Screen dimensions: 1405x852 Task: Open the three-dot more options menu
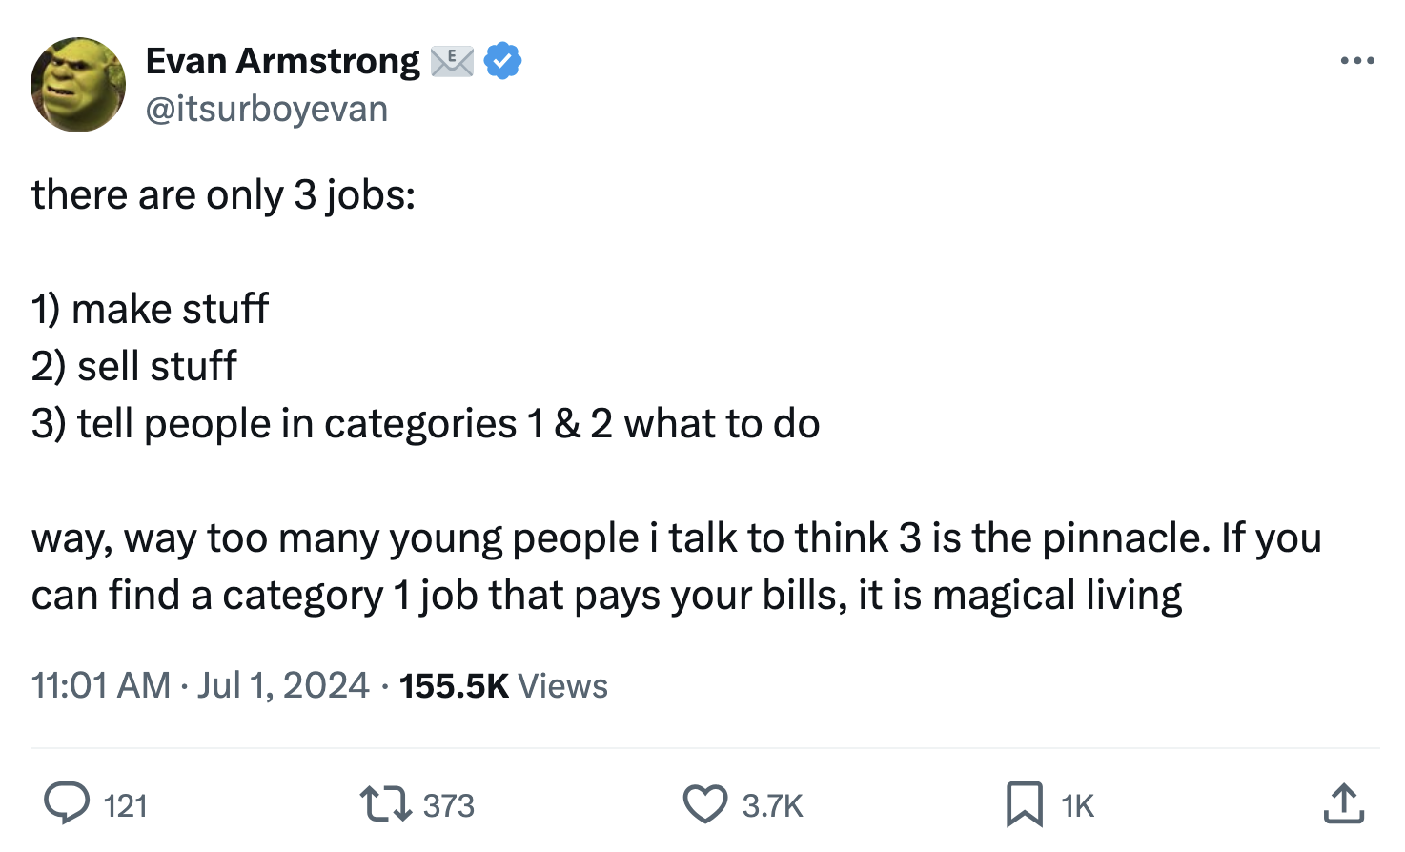(1356, 61)
